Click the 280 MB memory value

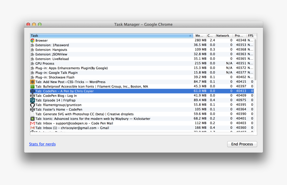pyautogui.click(x=201, y=40)
